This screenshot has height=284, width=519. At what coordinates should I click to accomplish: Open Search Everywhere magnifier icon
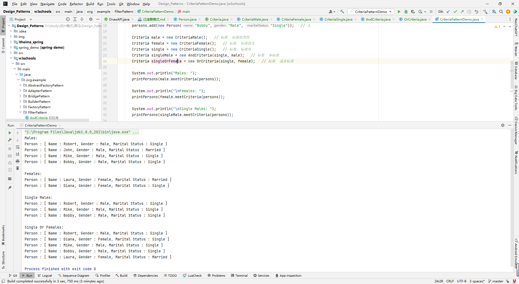(501, 12)
